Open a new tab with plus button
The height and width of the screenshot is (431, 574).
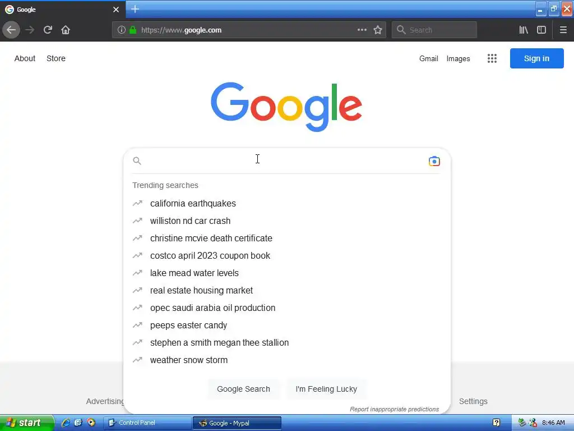pos(135,9)
